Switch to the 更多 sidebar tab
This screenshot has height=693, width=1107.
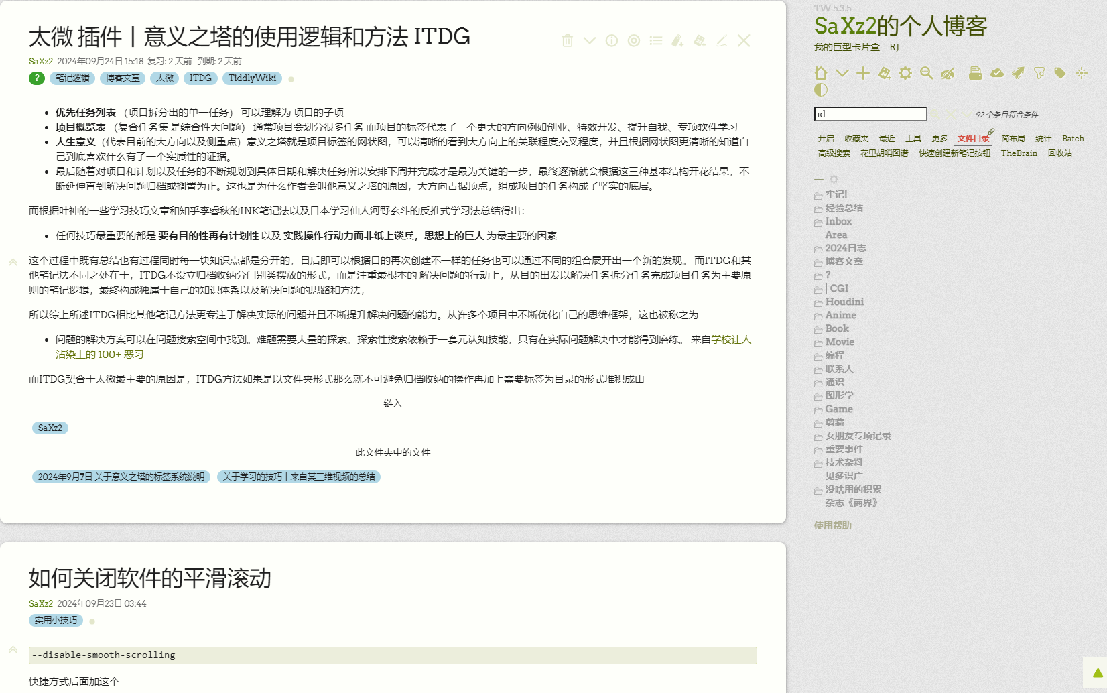click(939, 139)
